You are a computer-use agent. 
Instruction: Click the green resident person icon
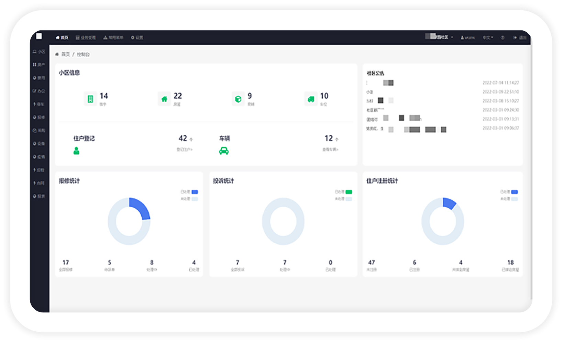click(76, 151)
